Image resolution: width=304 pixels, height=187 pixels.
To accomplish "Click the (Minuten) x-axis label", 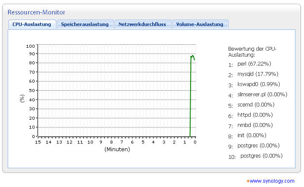I will point(117,150).
